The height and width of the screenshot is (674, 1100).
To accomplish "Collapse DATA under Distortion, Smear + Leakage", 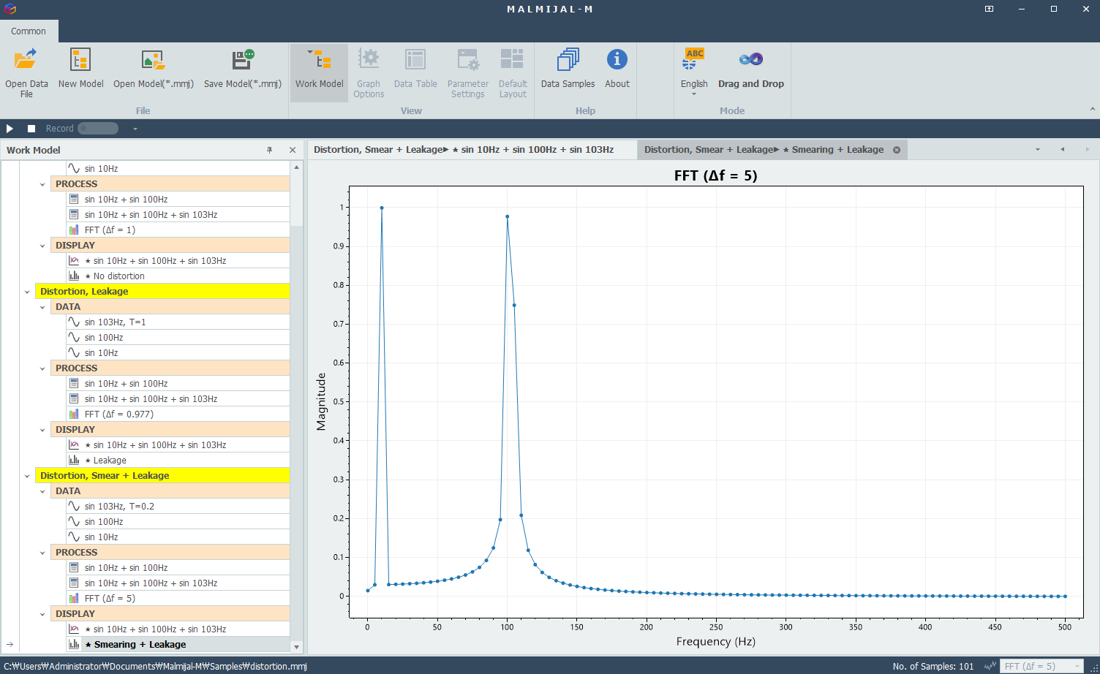I will pyautogui.click(x=42, y=491).
